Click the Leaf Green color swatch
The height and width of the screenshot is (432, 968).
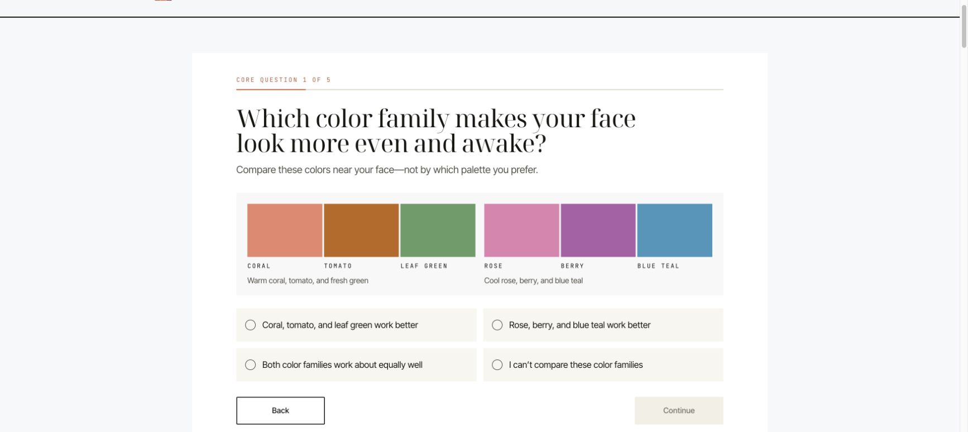(438, 231)
